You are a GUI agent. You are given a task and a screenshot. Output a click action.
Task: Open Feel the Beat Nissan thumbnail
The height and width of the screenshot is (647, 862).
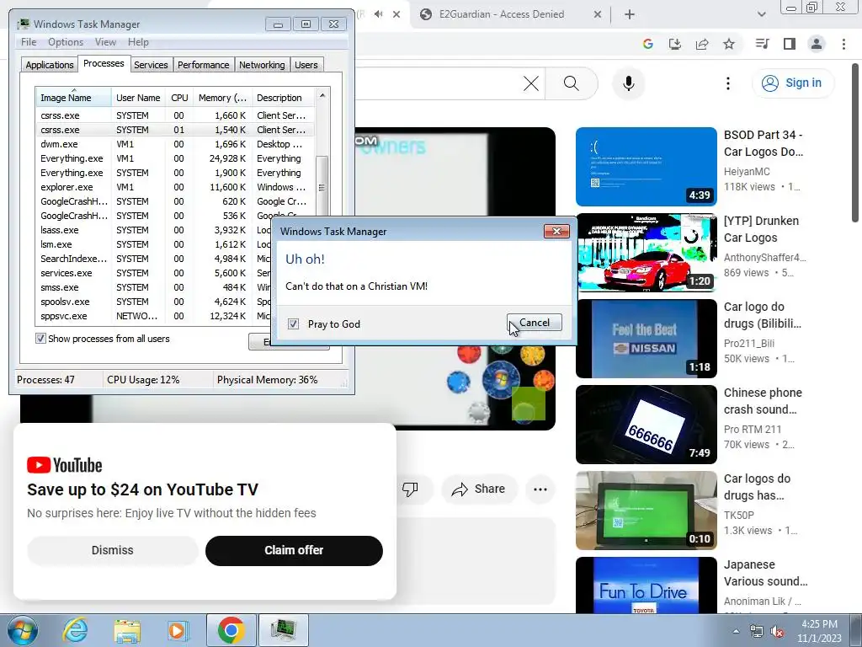coord(646,339)
